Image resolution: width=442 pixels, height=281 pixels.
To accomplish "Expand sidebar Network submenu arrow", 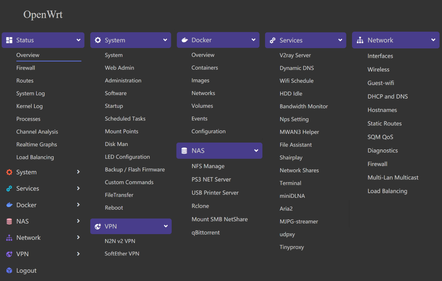I will tap(78, 238).
